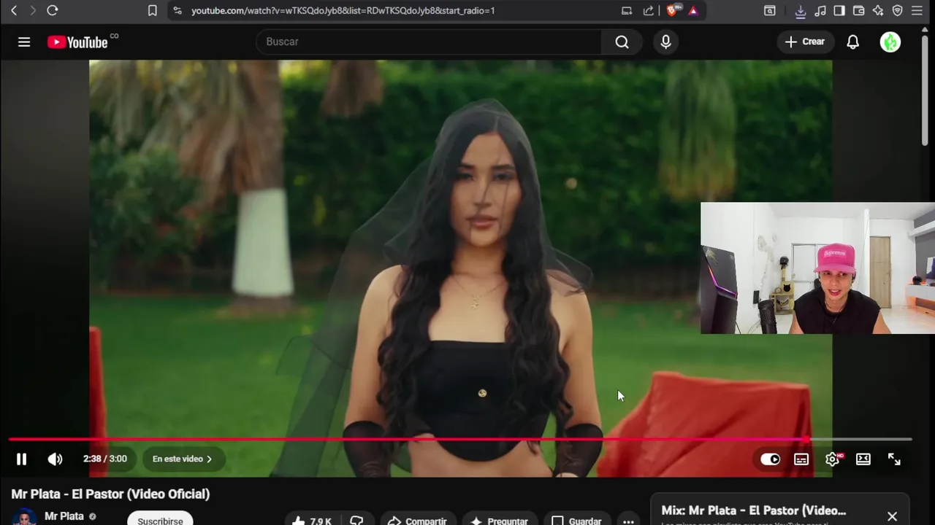Bookmark this page
935x525 pixels.
tap(152, 10)
